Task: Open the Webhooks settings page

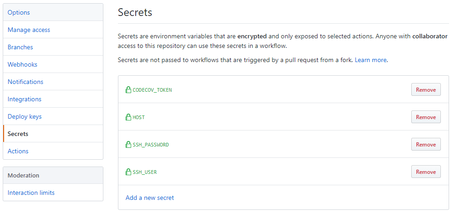Action: [x=22, y=64]
